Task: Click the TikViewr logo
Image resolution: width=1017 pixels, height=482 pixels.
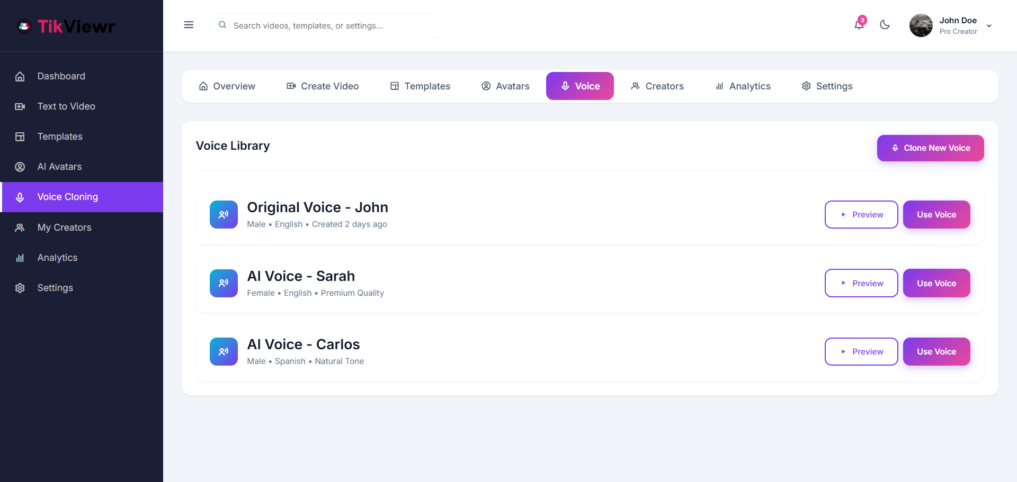Action: (66, 26)
